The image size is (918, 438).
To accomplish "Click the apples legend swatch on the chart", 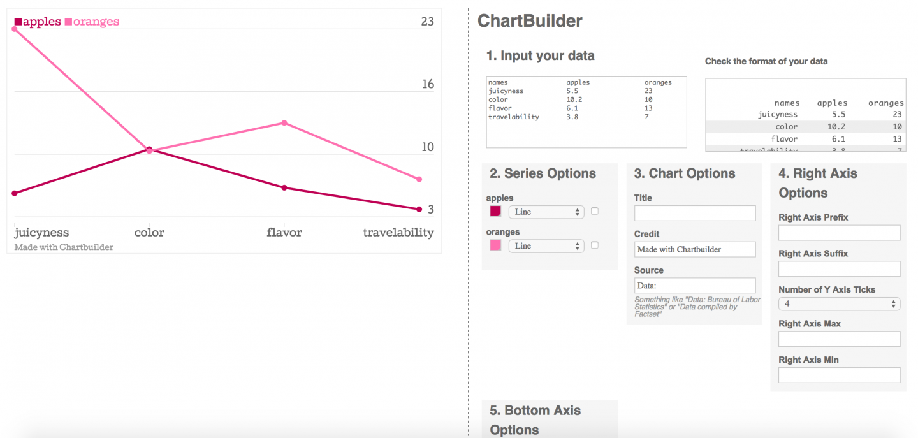I will pyautogui.click(x=17, y=21).
